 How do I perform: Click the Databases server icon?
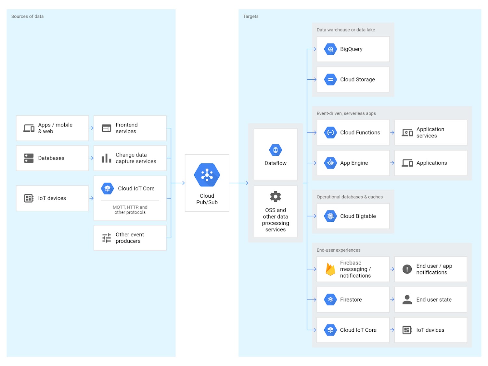point(29,158)
